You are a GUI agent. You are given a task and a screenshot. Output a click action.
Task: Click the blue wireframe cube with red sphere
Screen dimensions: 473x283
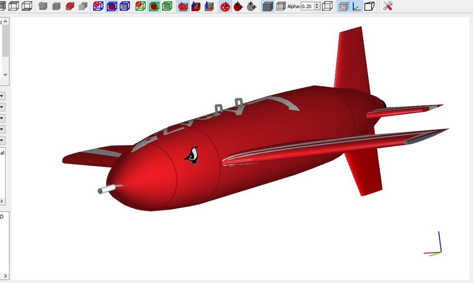112,6
